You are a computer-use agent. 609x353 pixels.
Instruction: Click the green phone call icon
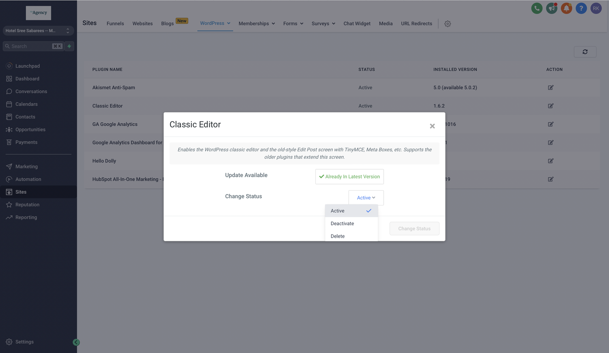pos(537,8)
